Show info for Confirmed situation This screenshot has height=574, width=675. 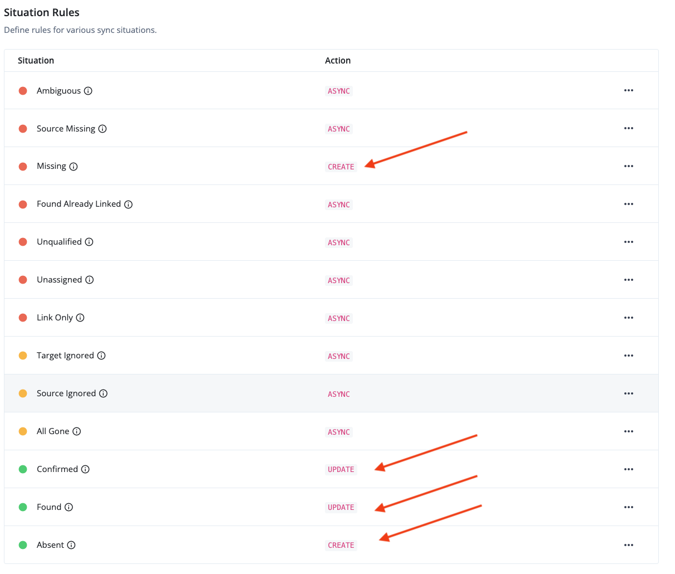click(x=85, y=469)
